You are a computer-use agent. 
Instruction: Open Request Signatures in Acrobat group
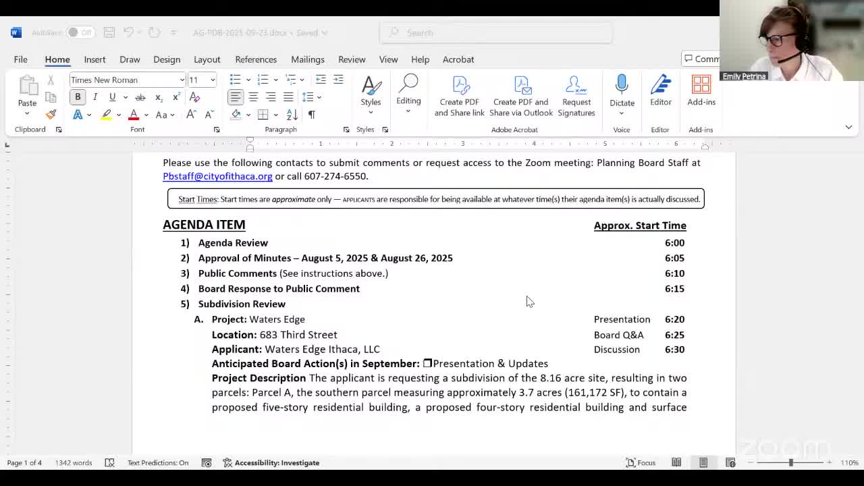pyautogui.click(x=576, y=96)
